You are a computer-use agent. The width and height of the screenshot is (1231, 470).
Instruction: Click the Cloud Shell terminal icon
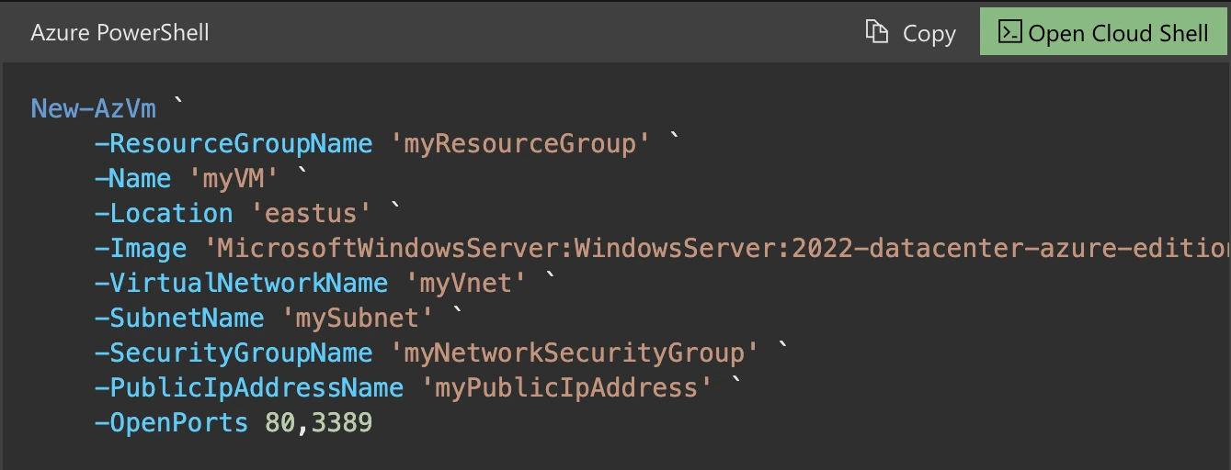(x=1009, y=33)
